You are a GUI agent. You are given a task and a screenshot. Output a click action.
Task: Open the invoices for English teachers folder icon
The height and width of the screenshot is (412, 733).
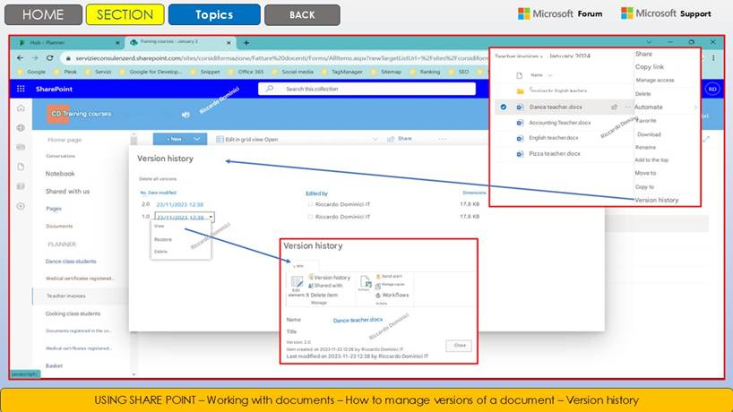[520, 90]
